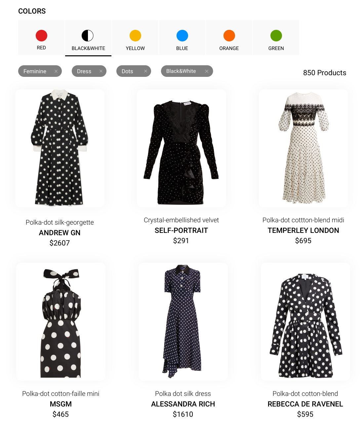Open the Temperley London midi dress image
Image resolution: width=361 pixels, height=432 pixels.
(303, 148)
